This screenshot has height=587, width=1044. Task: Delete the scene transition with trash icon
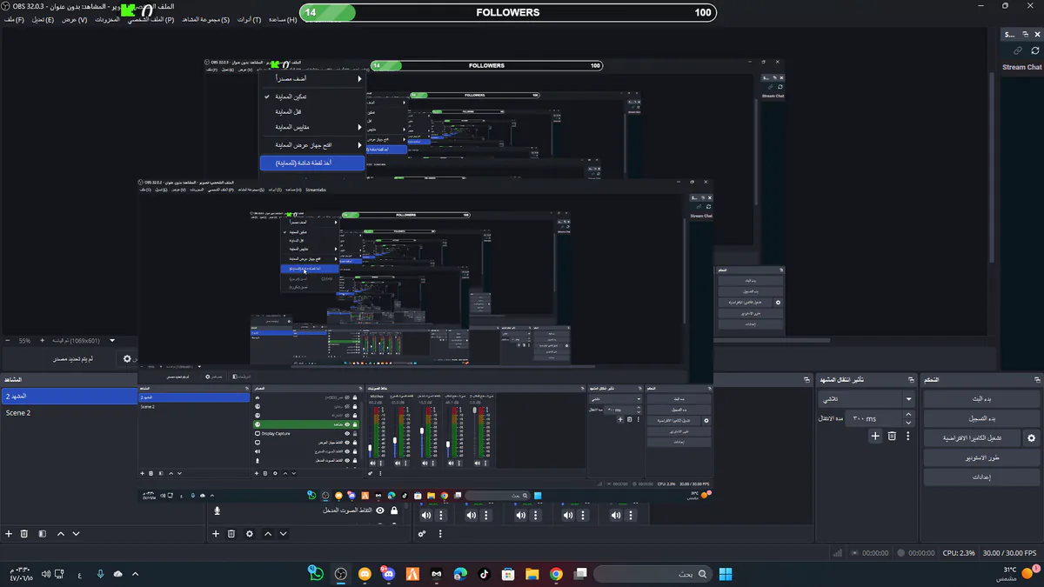[x=892, y=436]
